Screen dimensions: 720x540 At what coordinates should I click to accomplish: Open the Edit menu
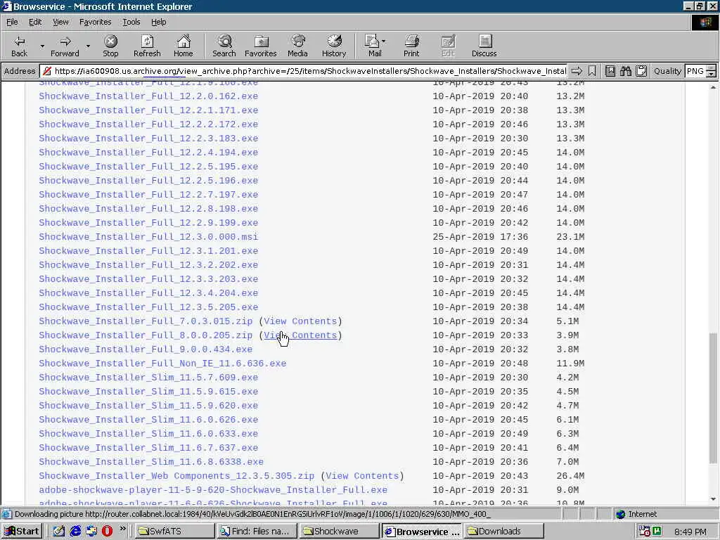coord(35,22)
